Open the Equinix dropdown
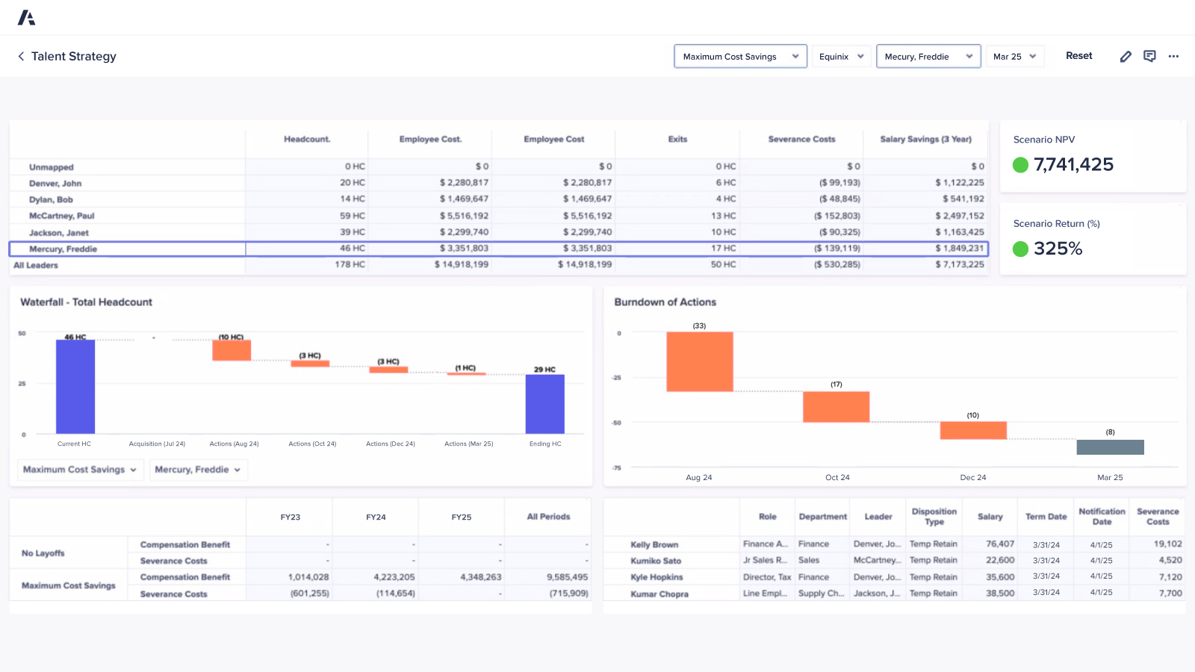The height and width of the screenshot is (672, 1195). click(841, 56)
